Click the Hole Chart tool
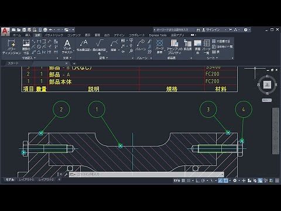The image size is (281, 211). point(221,41)
